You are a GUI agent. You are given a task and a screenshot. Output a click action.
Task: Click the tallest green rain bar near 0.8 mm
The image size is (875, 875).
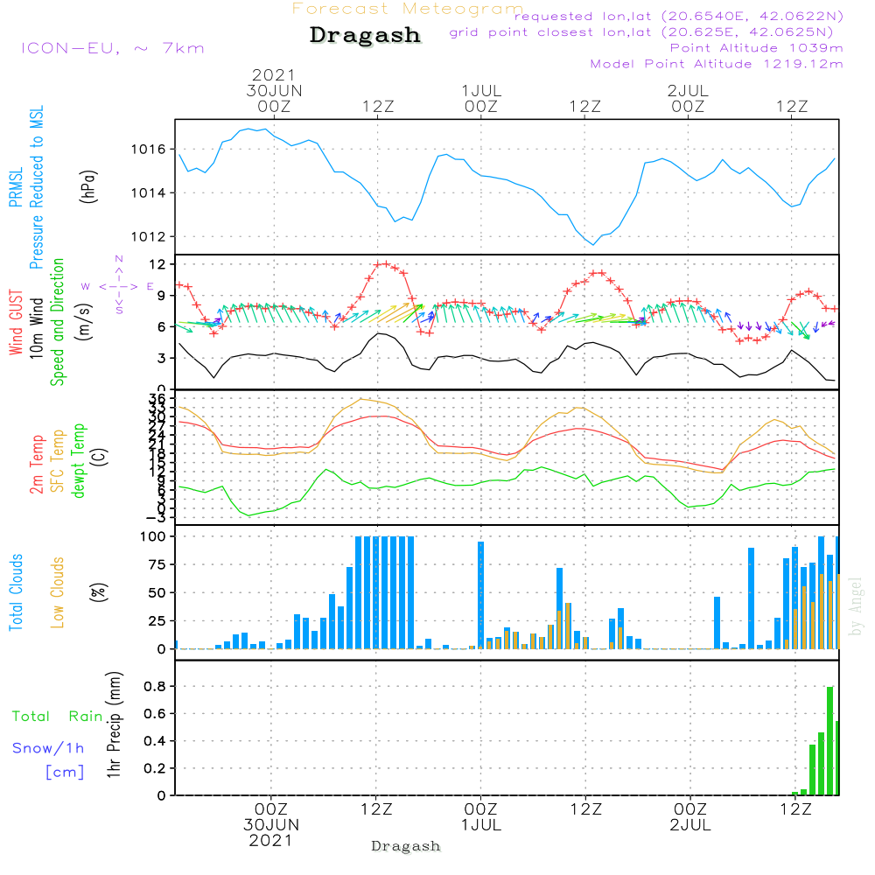pyautogui.click(x=829, y=740)
